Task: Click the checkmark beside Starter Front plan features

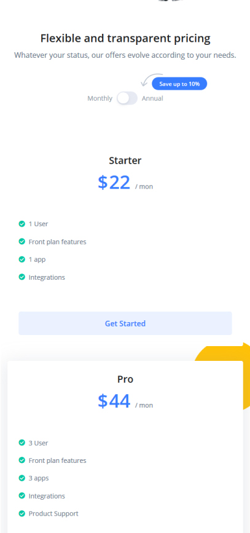Action: click(x=21, y=242)
